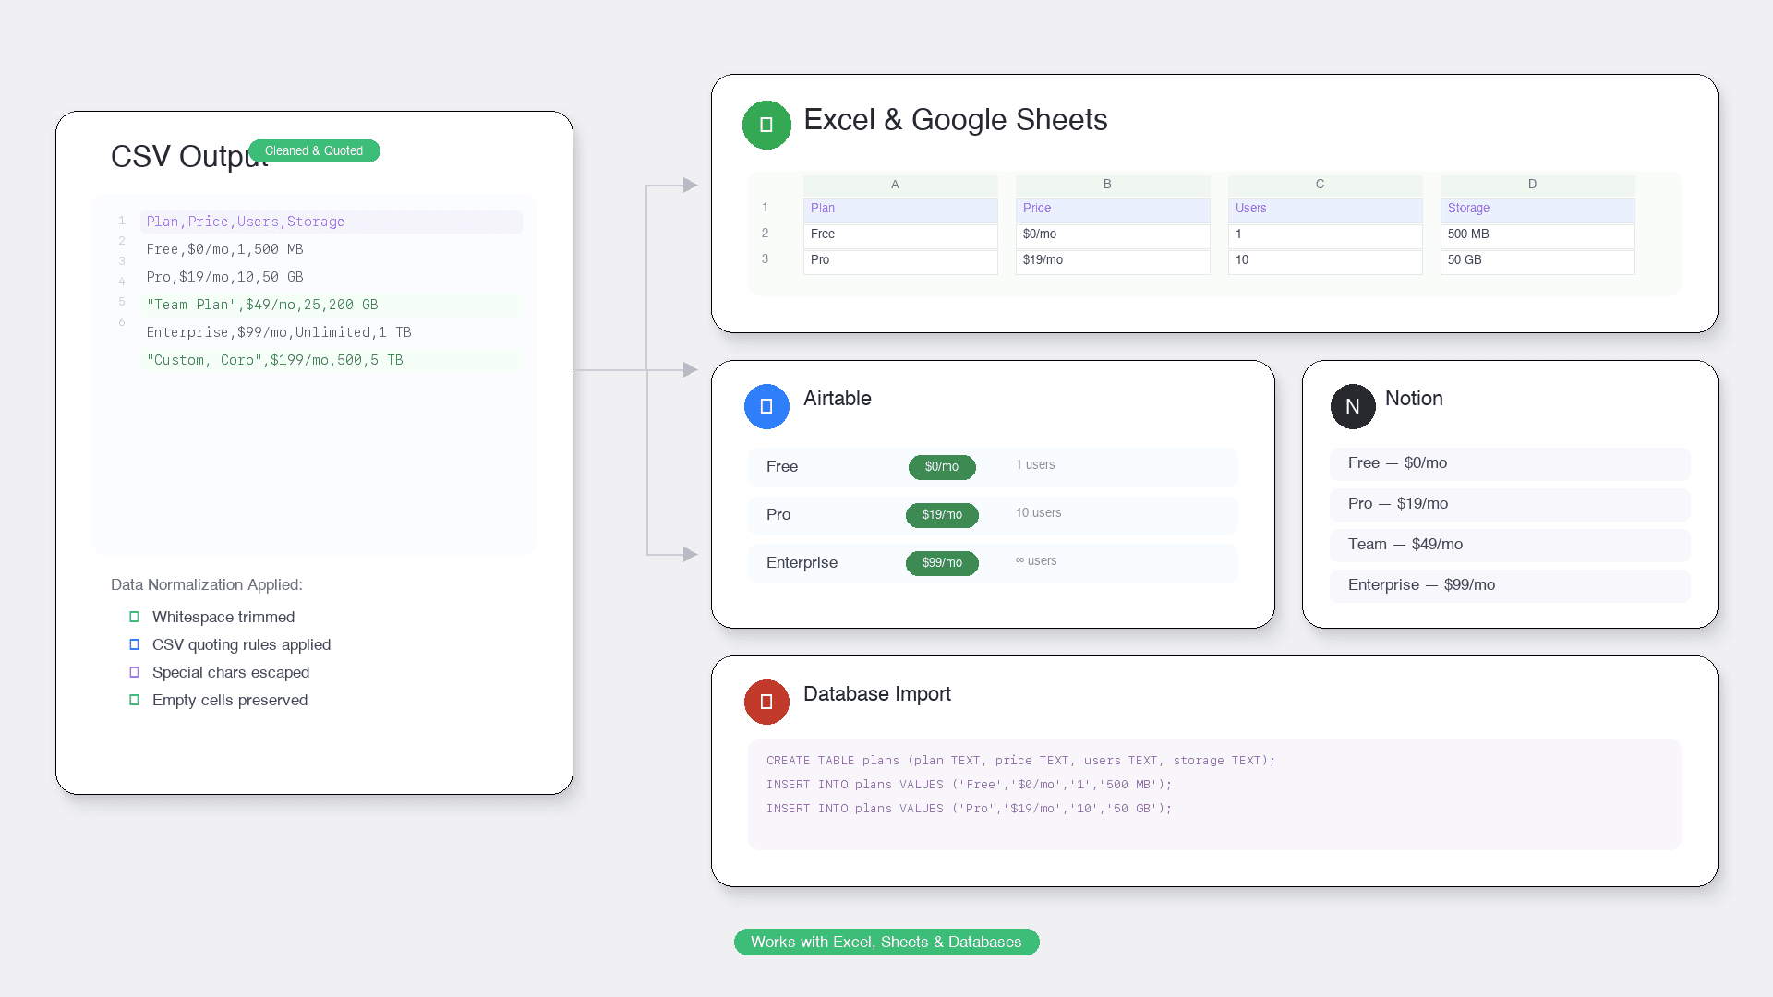Click the arrow pointing to Airtable panel

689,370
